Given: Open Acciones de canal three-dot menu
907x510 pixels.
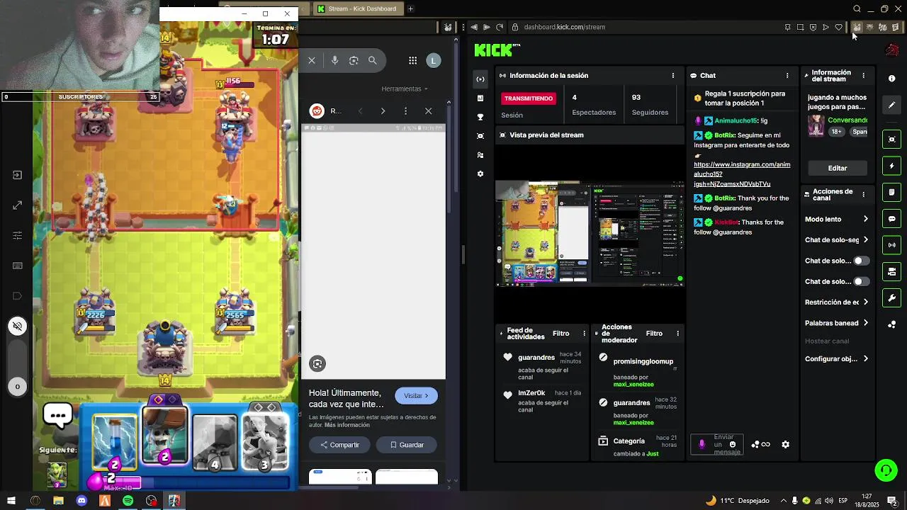Looking at the screenshot, I should coord(863,194).
